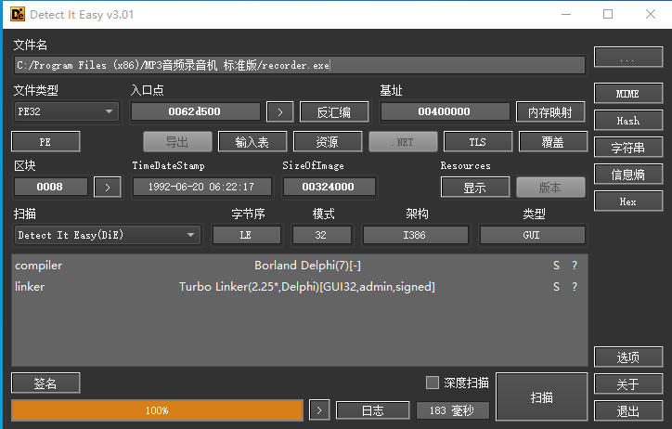Click the ? marker in the linker row

coord(575,287)
